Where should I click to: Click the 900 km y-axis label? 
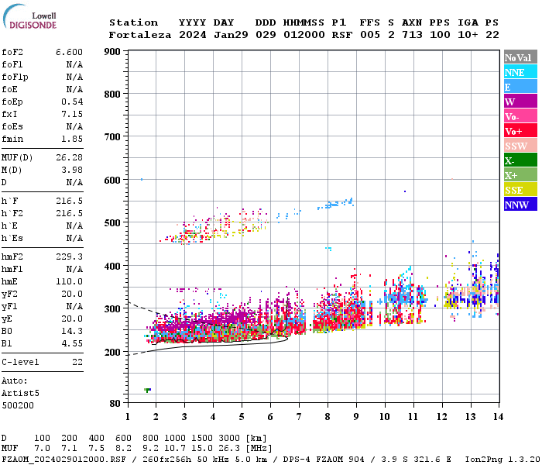(x=112, y=52)
